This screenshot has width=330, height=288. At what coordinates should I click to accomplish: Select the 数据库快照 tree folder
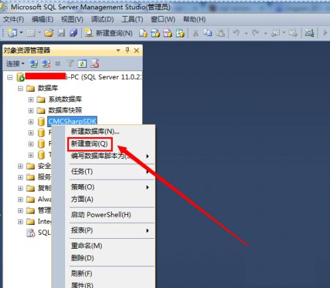65,110
